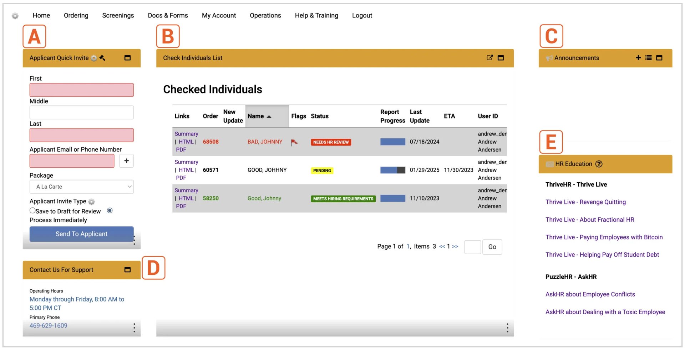Open Summary link for order 68508

pyautogui.click(x=186, y=134)
